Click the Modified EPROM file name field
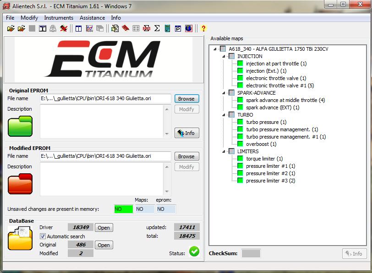 (x=105, y=156)
